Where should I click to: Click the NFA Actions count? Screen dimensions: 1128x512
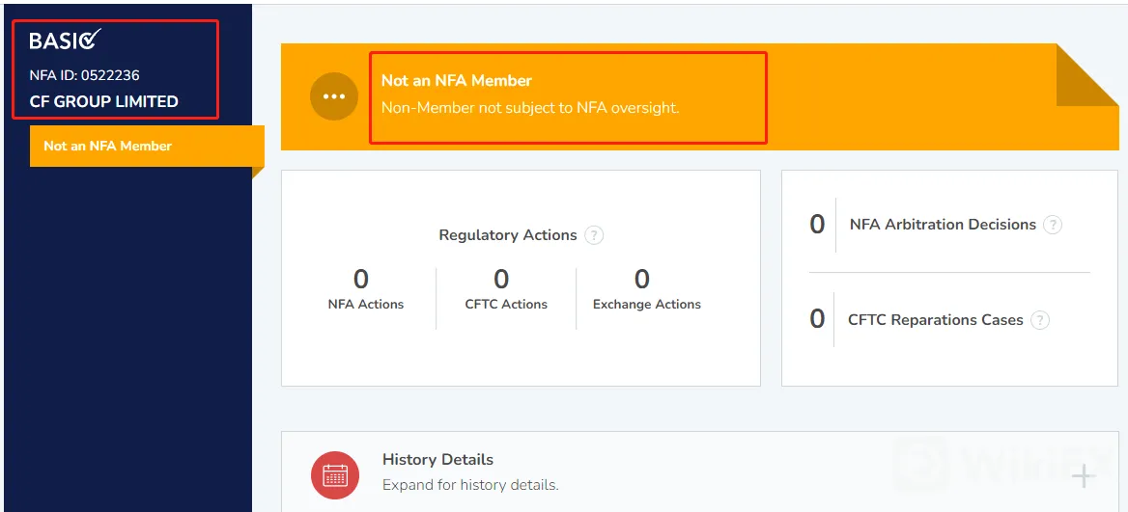tap(361, 279)
